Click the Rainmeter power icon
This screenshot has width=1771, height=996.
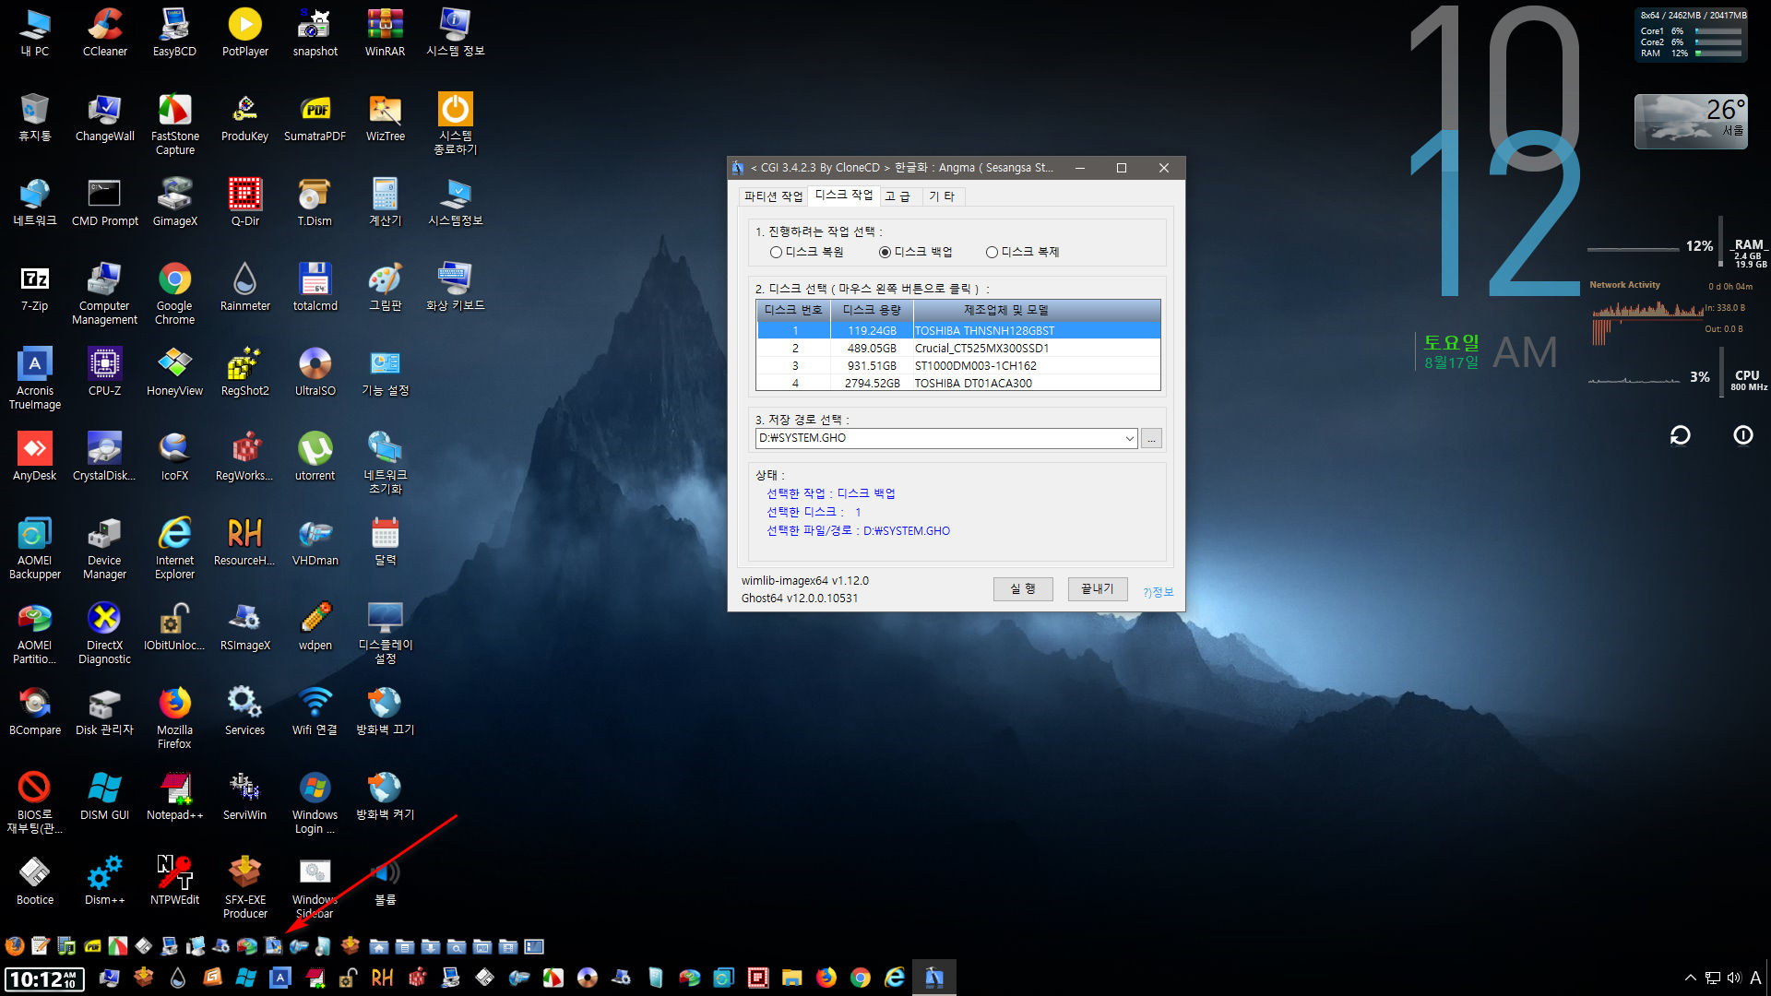click(x=1742, y=434)
